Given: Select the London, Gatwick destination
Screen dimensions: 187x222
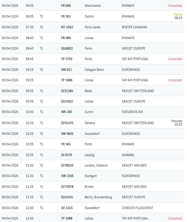Looking at the screenshot, I should 96,165.
